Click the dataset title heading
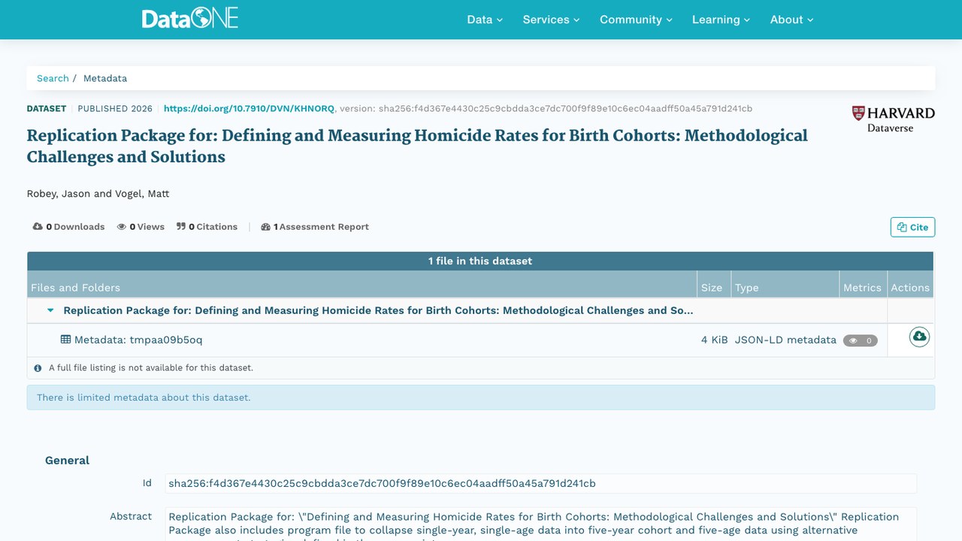 pyautogui.click(x=417, y=146)
